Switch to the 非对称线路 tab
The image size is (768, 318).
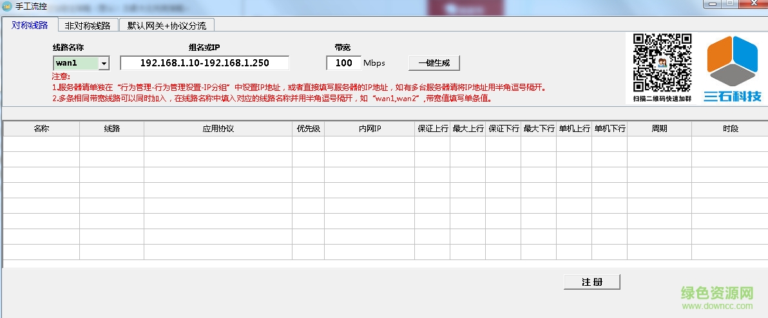pyautogui.click(x=88, y=26)
